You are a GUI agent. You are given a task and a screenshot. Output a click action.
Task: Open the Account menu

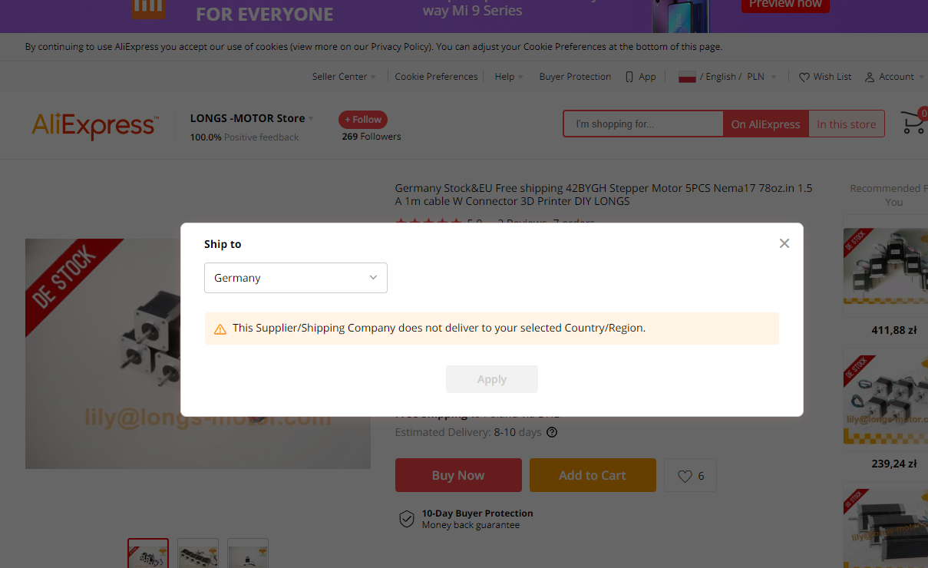pyautogui.click(x=894, y=77)
